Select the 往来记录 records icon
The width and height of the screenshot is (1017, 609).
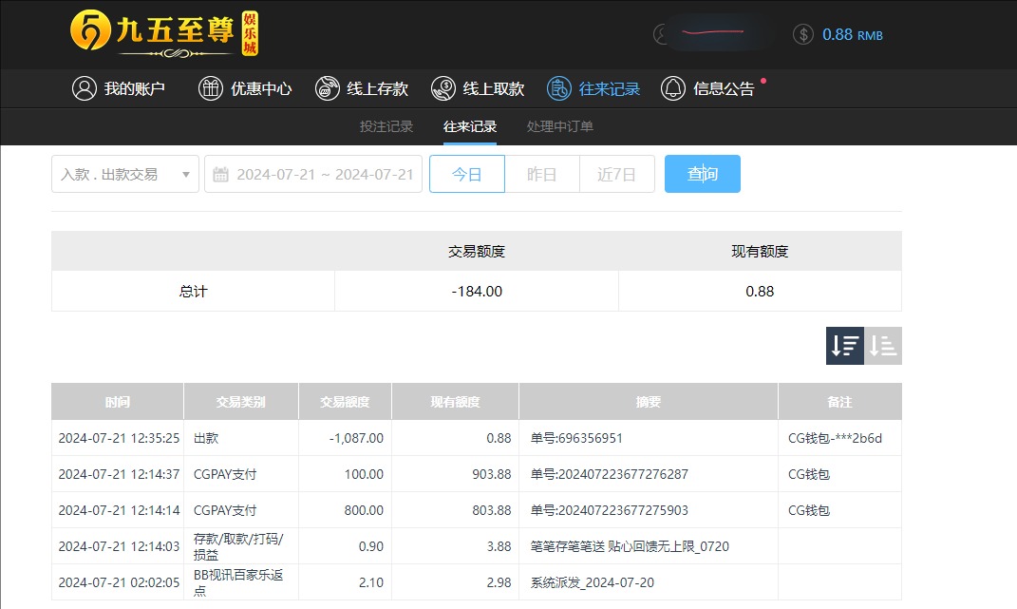557,87
